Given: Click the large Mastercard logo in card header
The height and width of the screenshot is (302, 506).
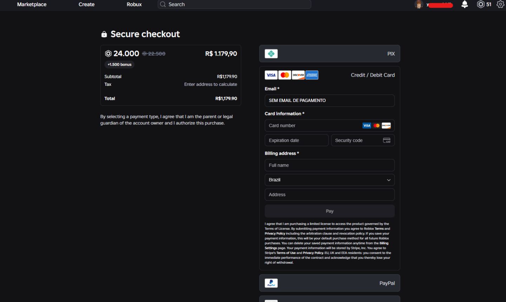Looking at the screenshot, I should tap(285, 75).
